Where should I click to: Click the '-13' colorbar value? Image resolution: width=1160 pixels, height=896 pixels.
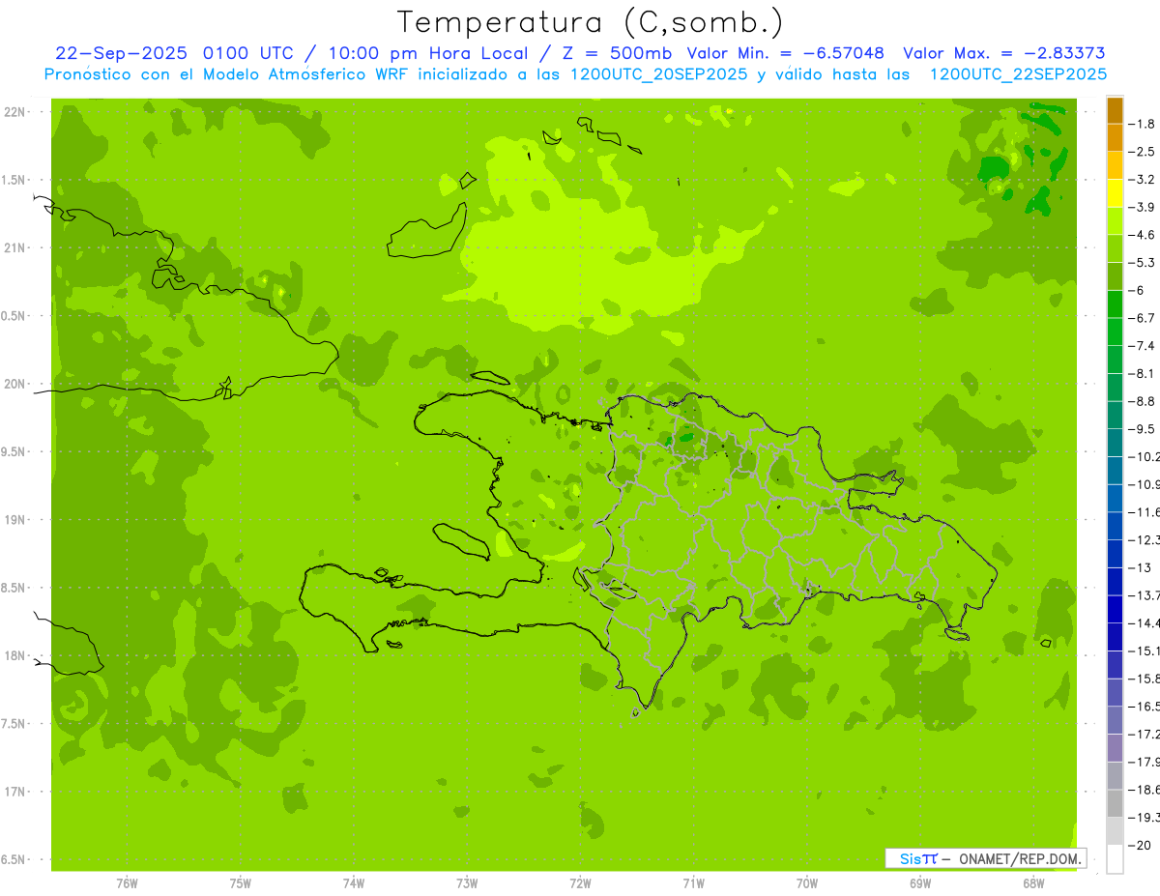(x=1139, y=567)
